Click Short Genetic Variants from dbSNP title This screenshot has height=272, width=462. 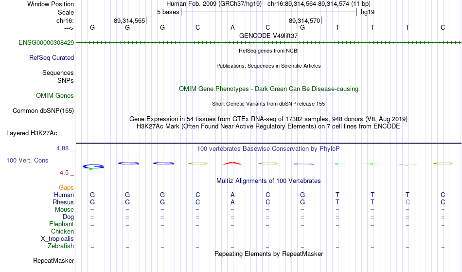[268, 104]
